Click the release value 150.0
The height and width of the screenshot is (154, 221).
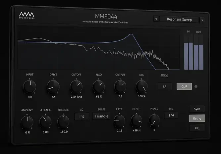coord(64,132)
